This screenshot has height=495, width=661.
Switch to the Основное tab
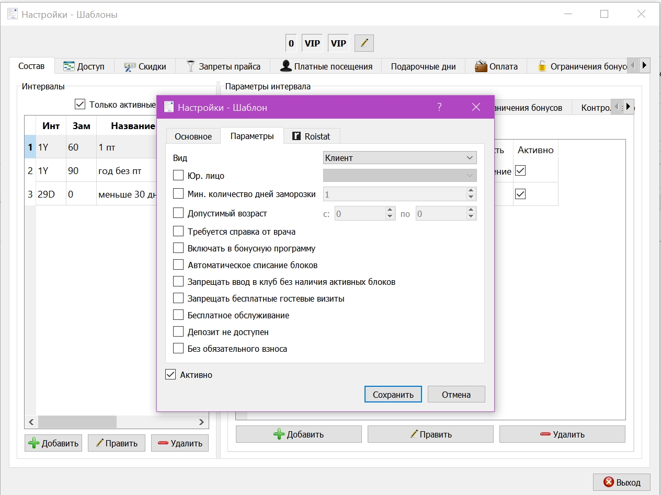[x=193, y=136]
